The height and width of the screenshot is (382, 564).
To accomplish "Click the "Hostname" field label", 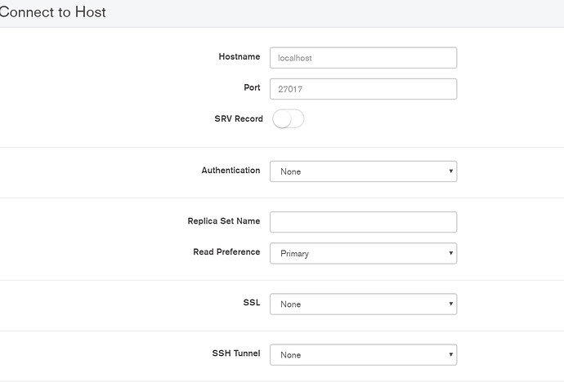I will 239,57.
